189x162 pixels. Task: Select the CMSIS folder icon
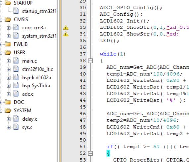click(x=8, y=19)
